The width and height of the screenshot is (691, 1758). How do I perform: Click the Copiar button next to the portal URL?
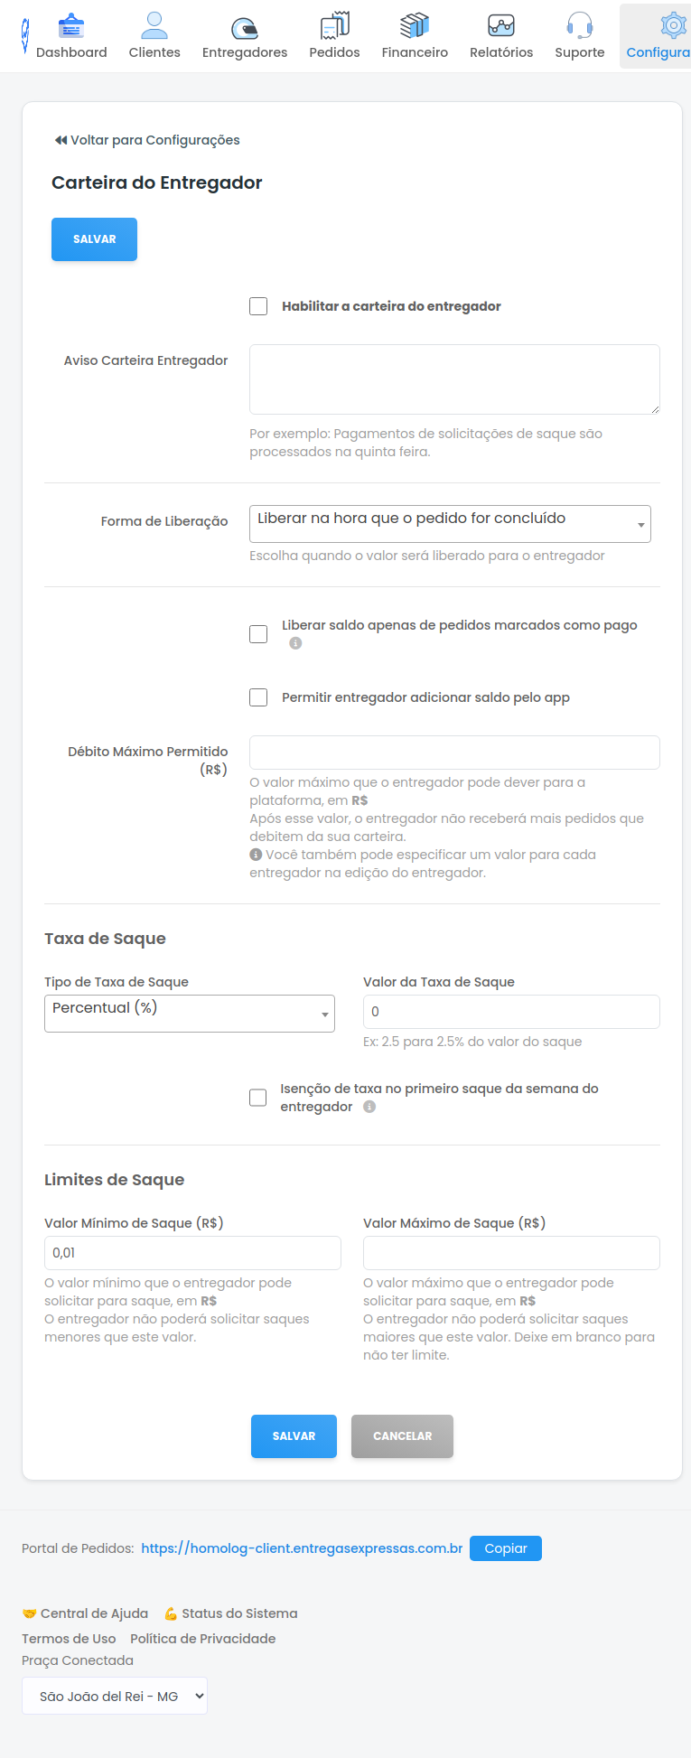click(x=505, y=1548)
